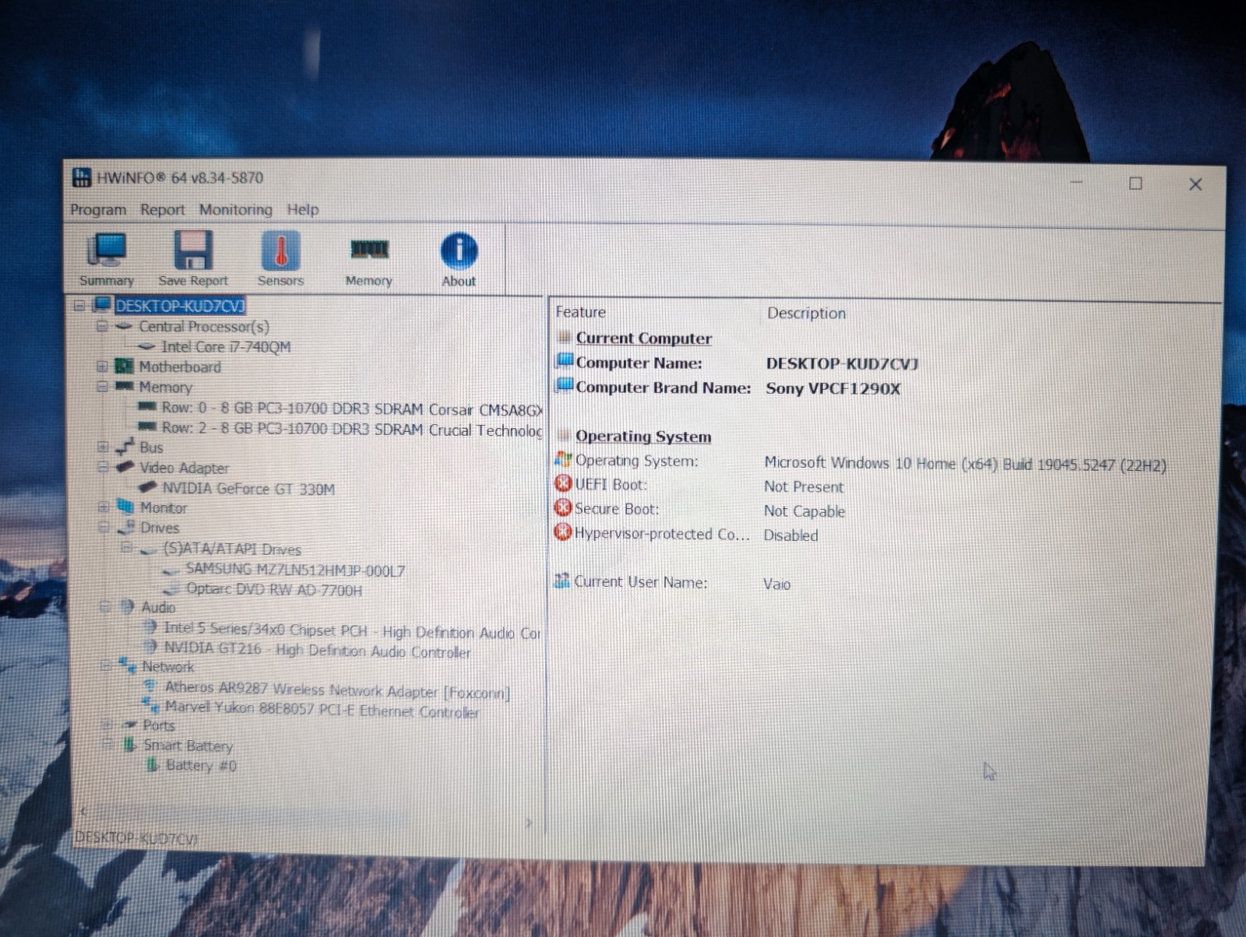Click the Windows 10 Home build value
The width and height of the screenshot is (1246, 937).
coord(966,464)
